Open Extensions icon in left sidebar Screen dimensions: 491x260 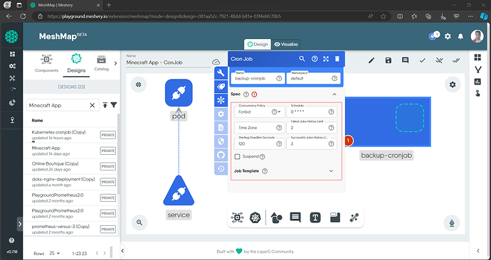[x=12, y=102]
